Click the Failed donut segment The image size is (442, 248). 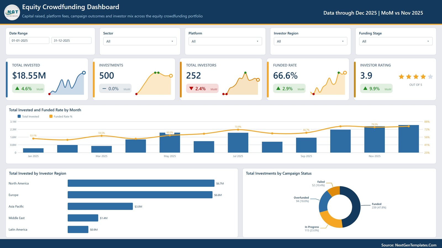tap(334, 191)
